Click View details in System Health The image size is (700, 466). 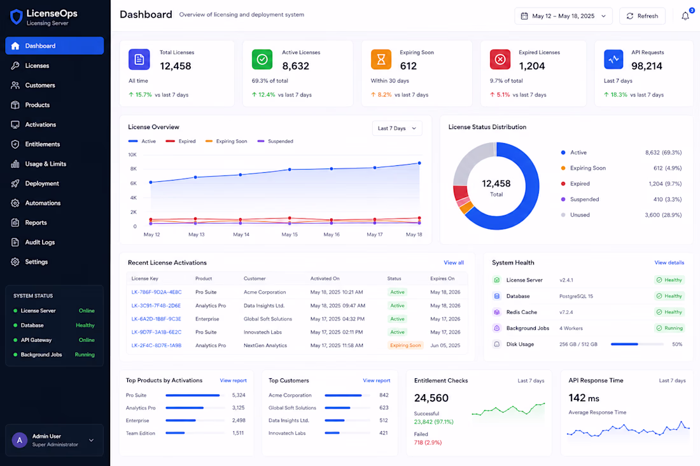click(x=669, y=263)
